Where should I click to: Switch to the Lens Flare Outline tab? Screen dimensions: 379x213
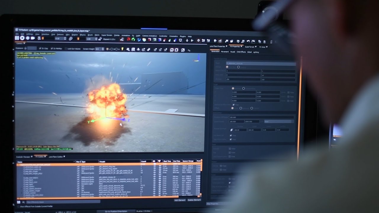click(x=55, y=156)
